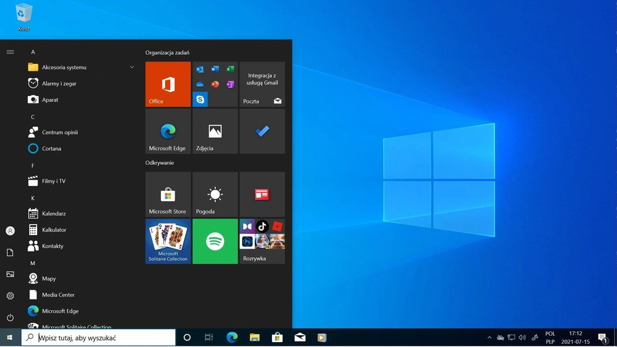This screenshot has height=347, width=617.
Task: Open the red News tile
Action: tap(262, 194)
